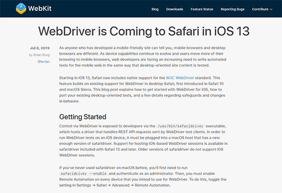Screen dimensions: 282x193
Task: Open the WebKit home wordmark
Action: click(x=40, y=8)
